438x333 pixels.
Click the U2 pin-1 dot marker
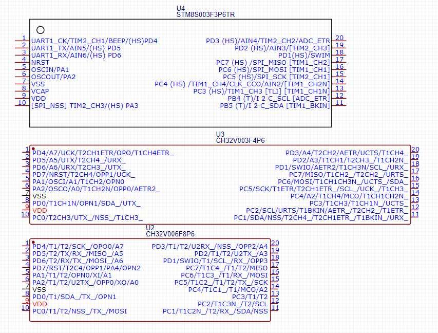coord(33,242)
